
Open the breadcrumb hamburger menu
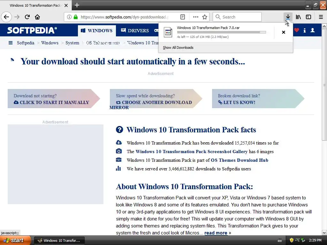tap(11, 43)
